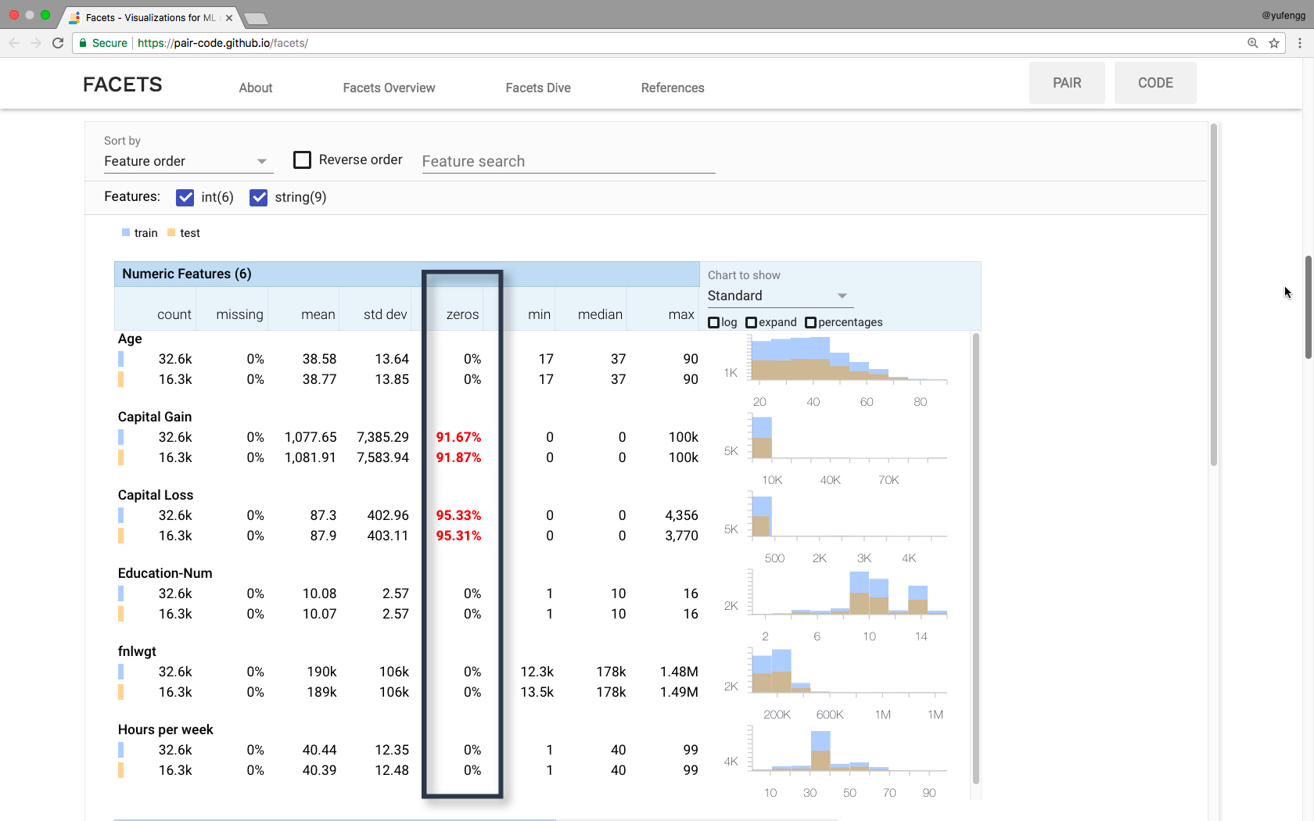Open the Sort by Feature order dropdown

tap(188, 161)
